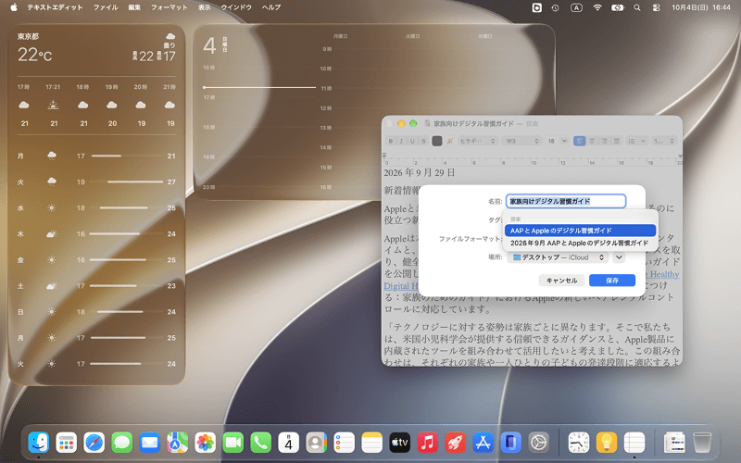The width and height of the screenshot is (741, 463).
Task: Open Reminders app in Dock
Action: tap(344, 443)
